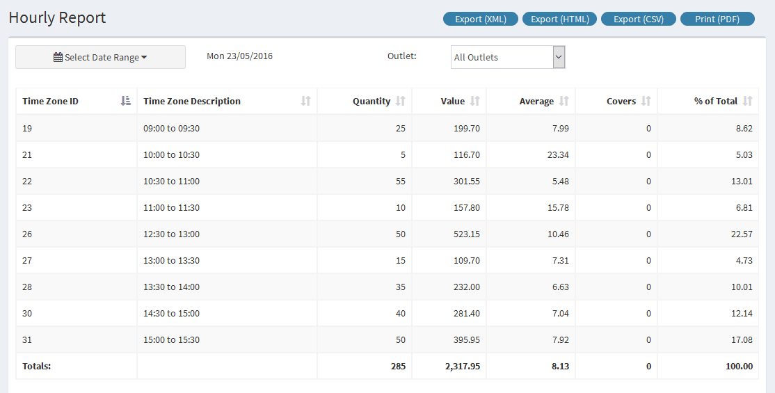Select the 09:00 to 09:30 row
This screenshot has height=393, width=775.
pos(387,129)
